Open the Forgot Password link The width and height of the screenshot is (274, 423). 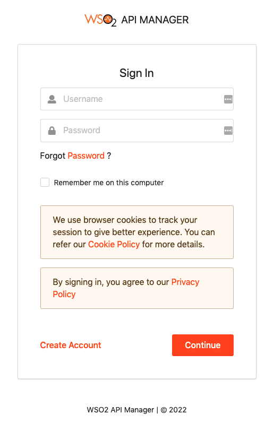tap(86, 156)
